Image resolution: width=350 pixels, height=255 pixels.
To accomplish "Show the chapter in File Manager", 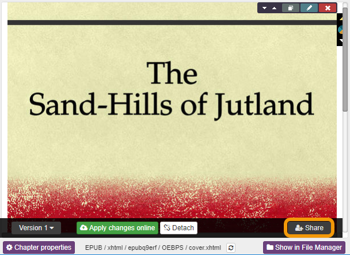I will pos(304,248).
